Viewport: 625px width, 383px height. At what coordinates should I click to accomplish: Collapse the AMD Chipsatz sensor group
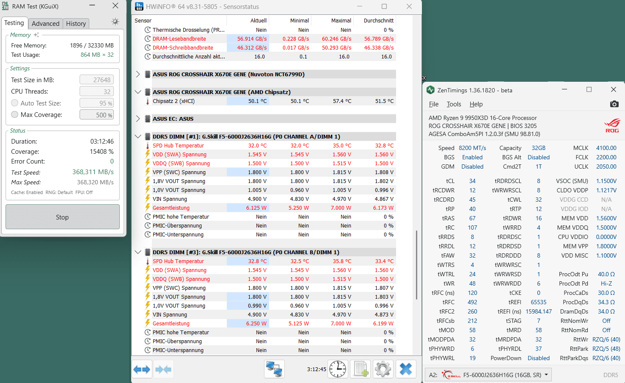tap(138, 92)
